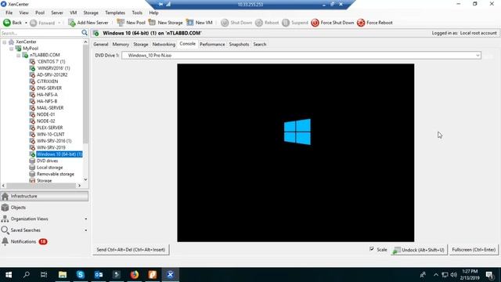Select the Objects cube icon
The image size is (501, 282).
5,208
